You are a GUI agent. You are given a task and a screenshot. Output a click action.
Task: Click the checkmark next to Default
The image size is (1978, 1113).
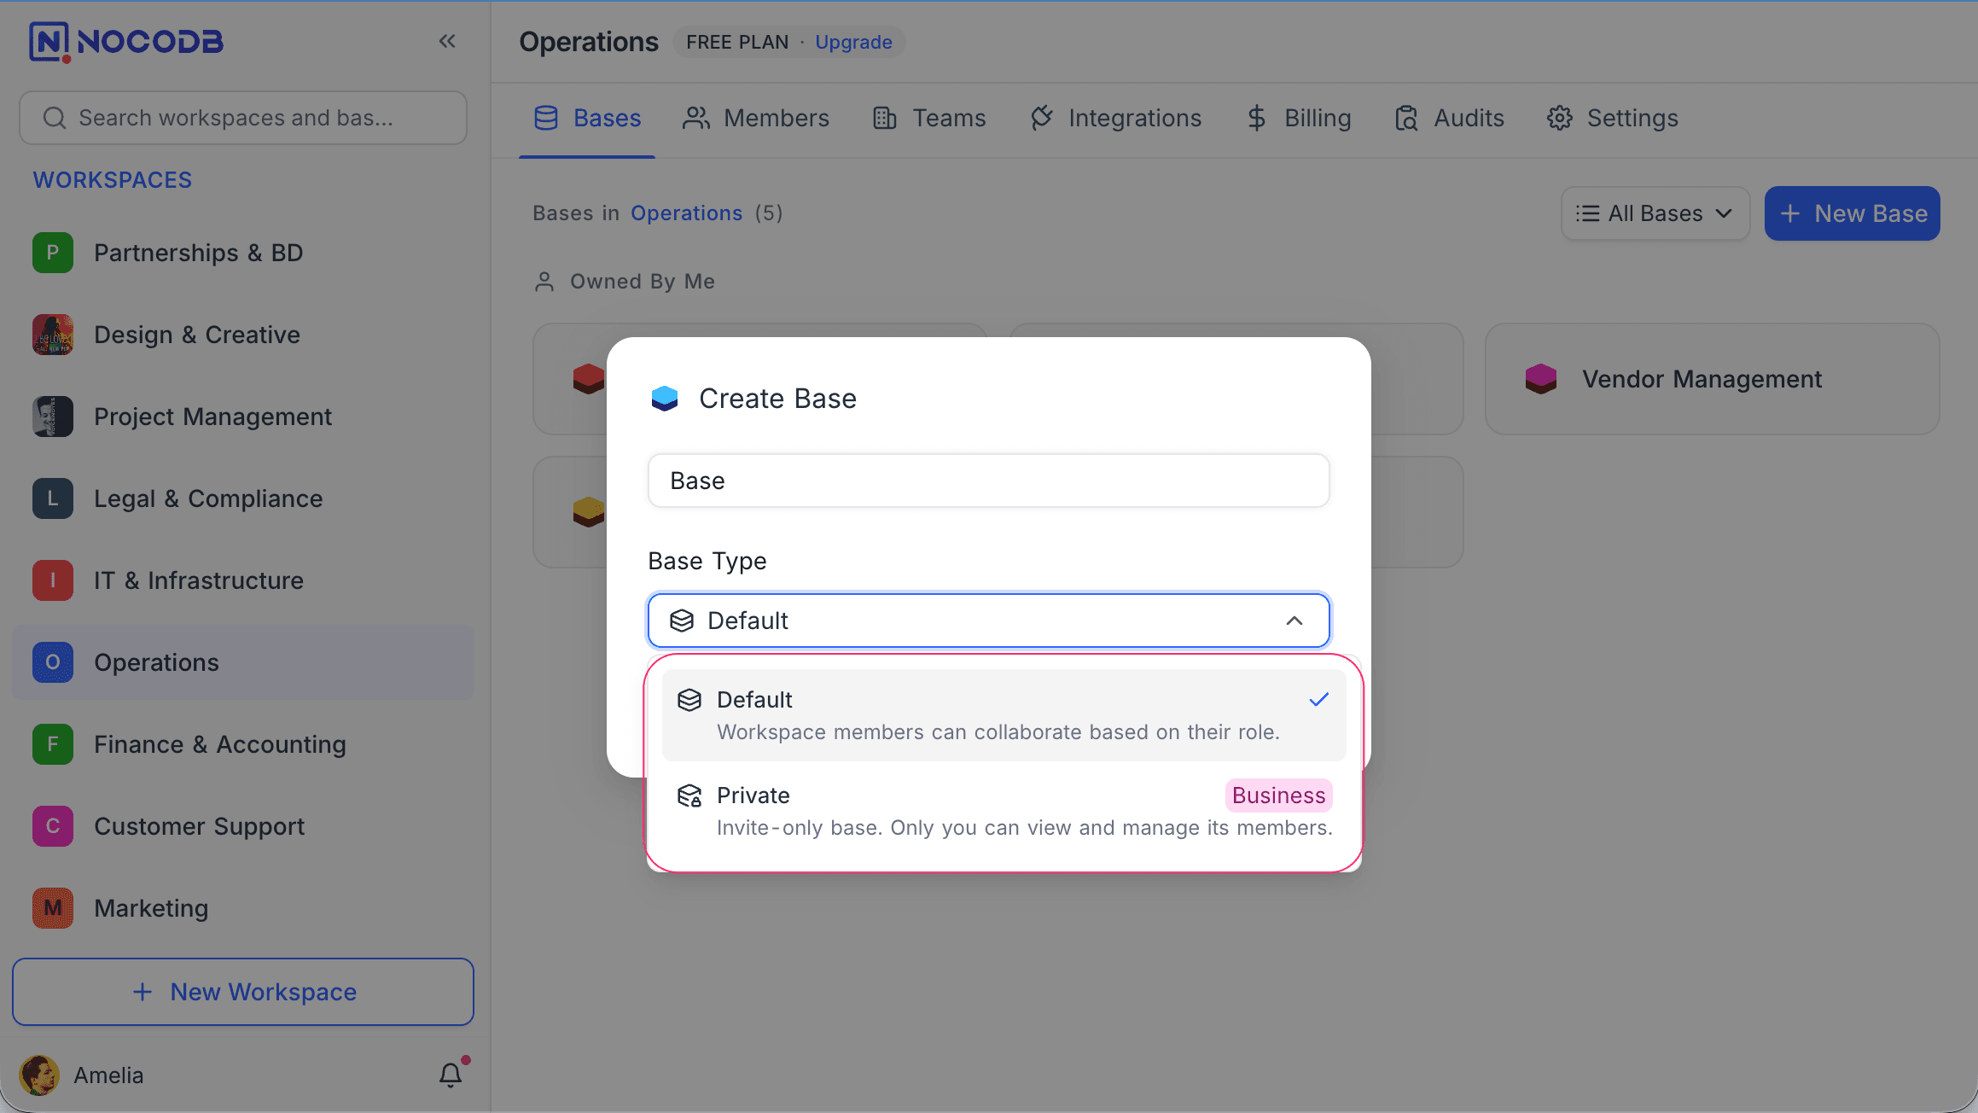point(1318,699)
